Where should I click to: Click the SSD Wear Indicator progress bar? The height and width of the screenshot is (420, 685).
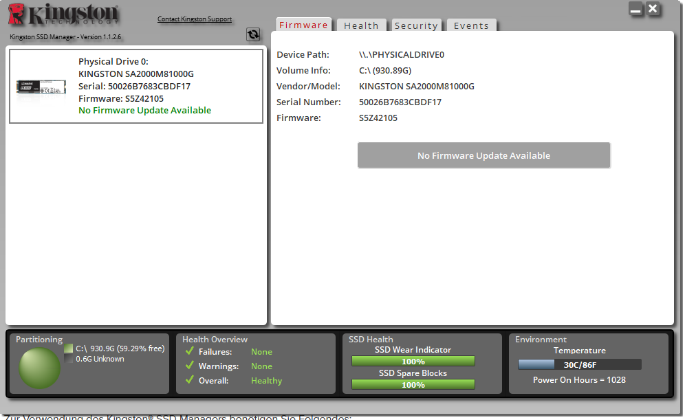click(413, 361)
